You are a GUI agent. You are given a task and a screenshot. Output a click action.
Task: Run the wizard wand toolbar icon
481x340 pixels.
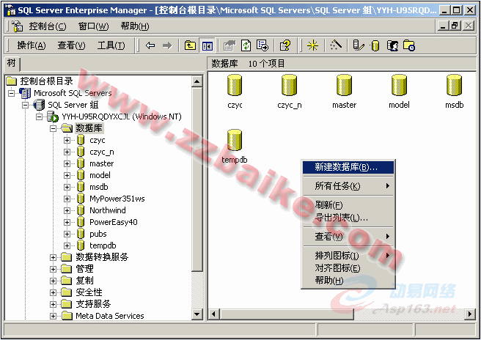[336, 45]
